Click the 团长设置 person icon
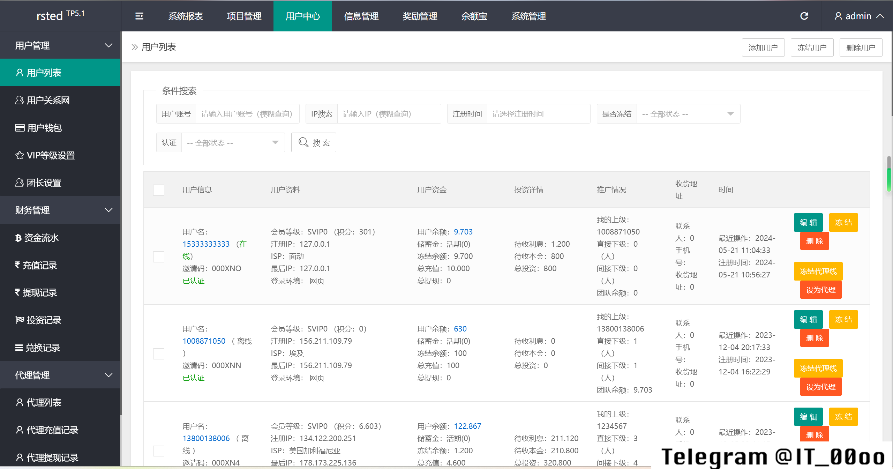The height and width of the screenshot is (469, 893). (20, 183)
